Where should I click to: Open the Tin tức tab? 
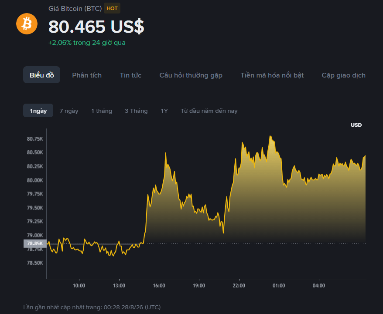tap(130, 75)
